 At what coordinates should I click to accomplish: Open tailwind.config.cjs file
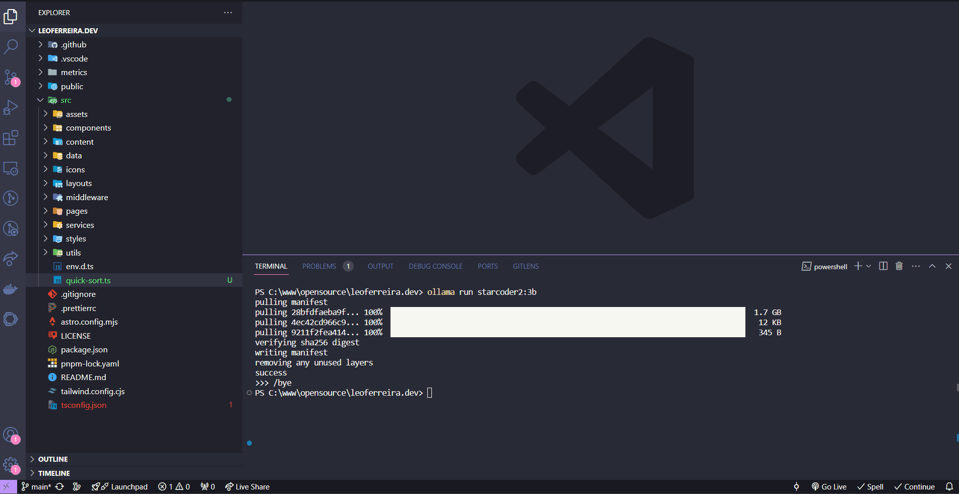pos(134,391)
